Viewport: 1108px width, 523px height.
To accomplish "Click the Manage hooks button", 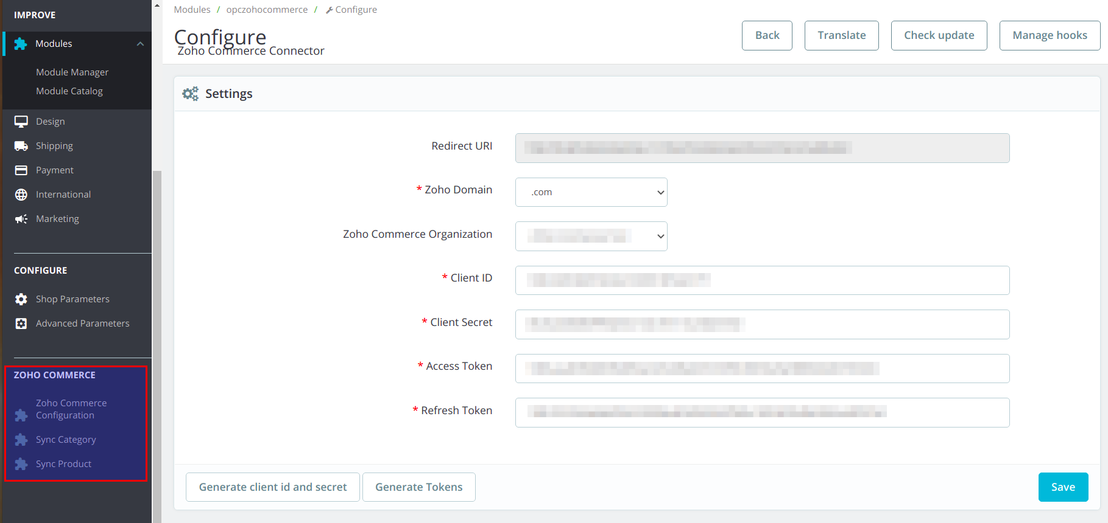I will point(1050,35).
